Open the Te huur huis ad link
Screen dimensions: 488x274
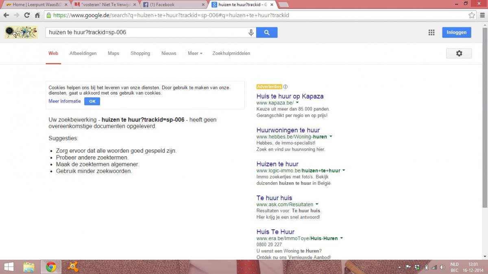(x=274, y=198)
